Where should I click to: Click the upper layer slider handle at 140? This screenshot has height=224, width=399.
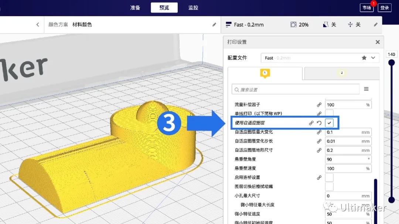[x=391, y=62]
